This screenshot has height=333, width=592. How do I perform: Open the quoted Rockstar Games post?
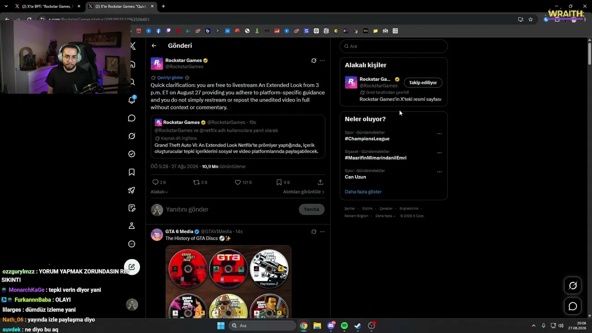238,137
